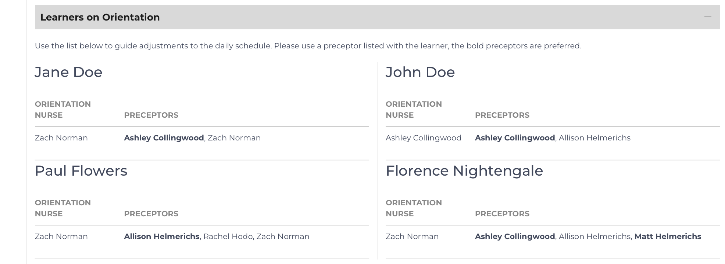Image resolution: width=725 pixels, height=264 pixels.
Task: Click John Doe's orientation nurse Ashley Collingwood
Action: point(423,138)
